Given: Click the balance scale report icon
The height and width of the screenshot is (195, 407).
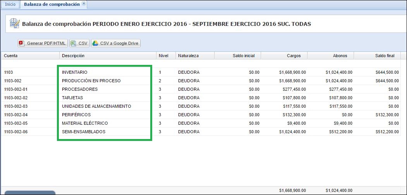Looking at the screenshot, I should tap(15, 23).
